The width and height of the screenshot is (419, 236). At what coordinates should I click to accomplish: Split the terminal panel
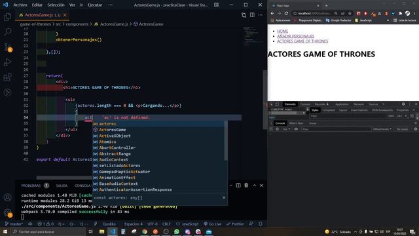238,186
